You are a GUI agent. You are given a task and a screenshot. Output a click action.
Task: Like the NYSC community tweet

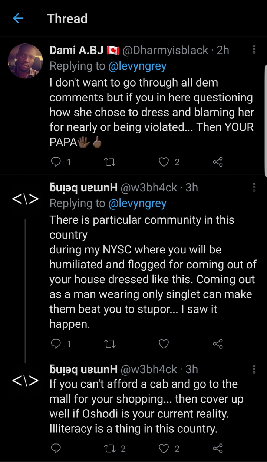pos(164,344)
